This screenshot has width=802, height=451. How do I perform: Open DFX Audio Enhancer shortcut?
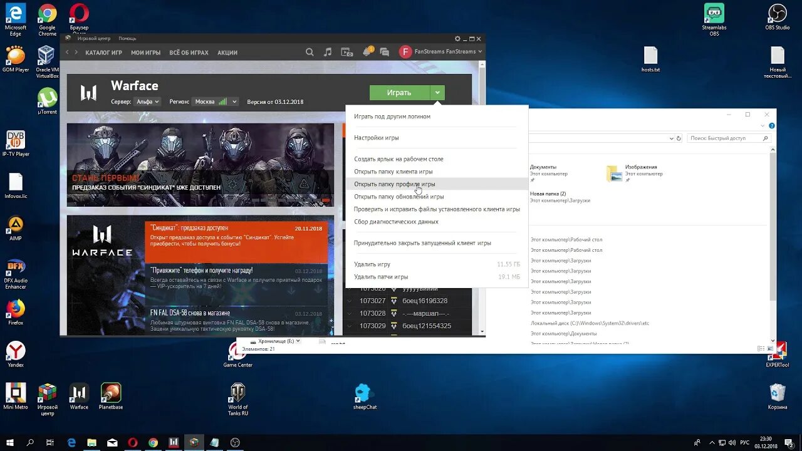coord(16,274)
